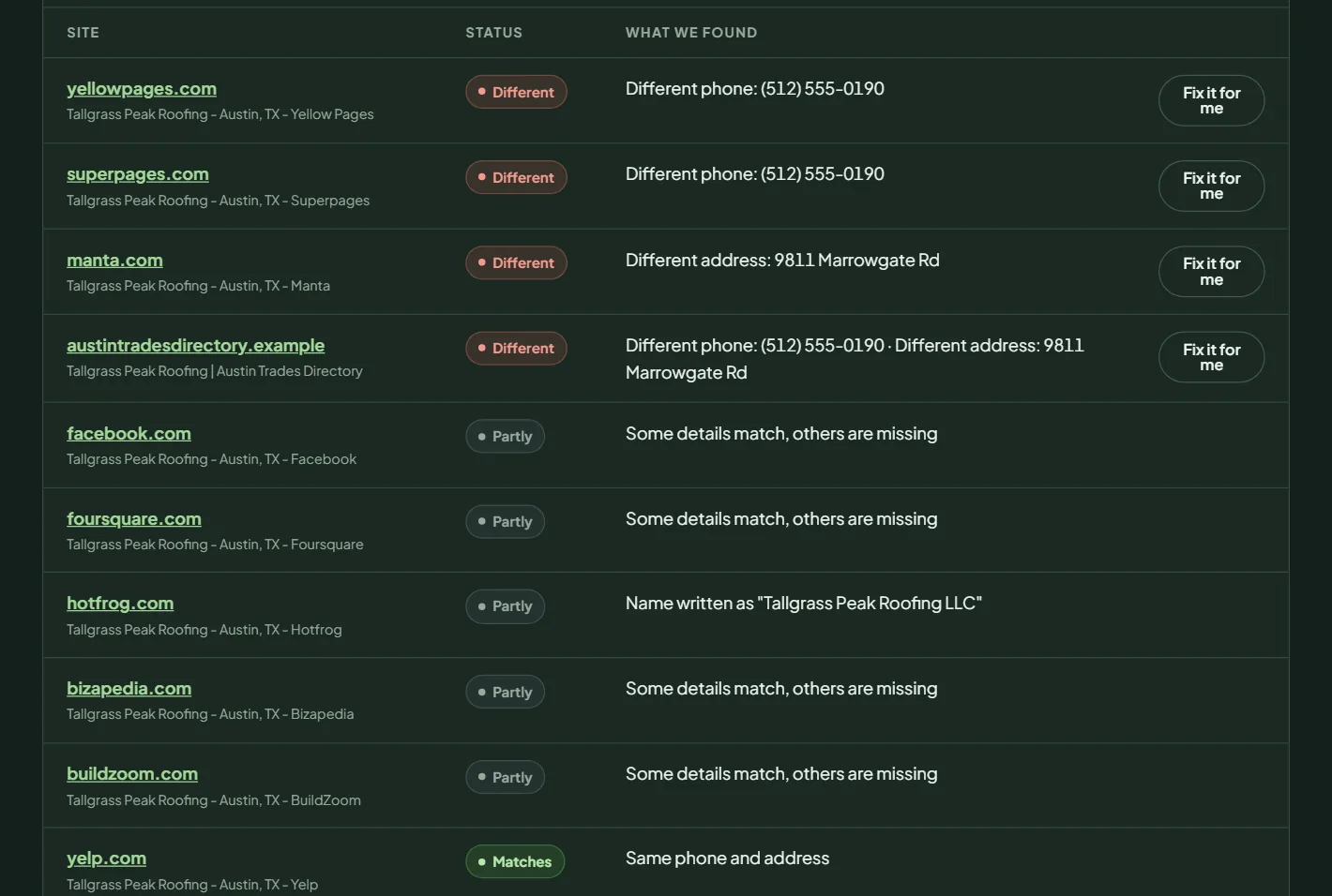1332x896 pixels.
Task: Open the bizapedia.com link
Action: point(129,689)
